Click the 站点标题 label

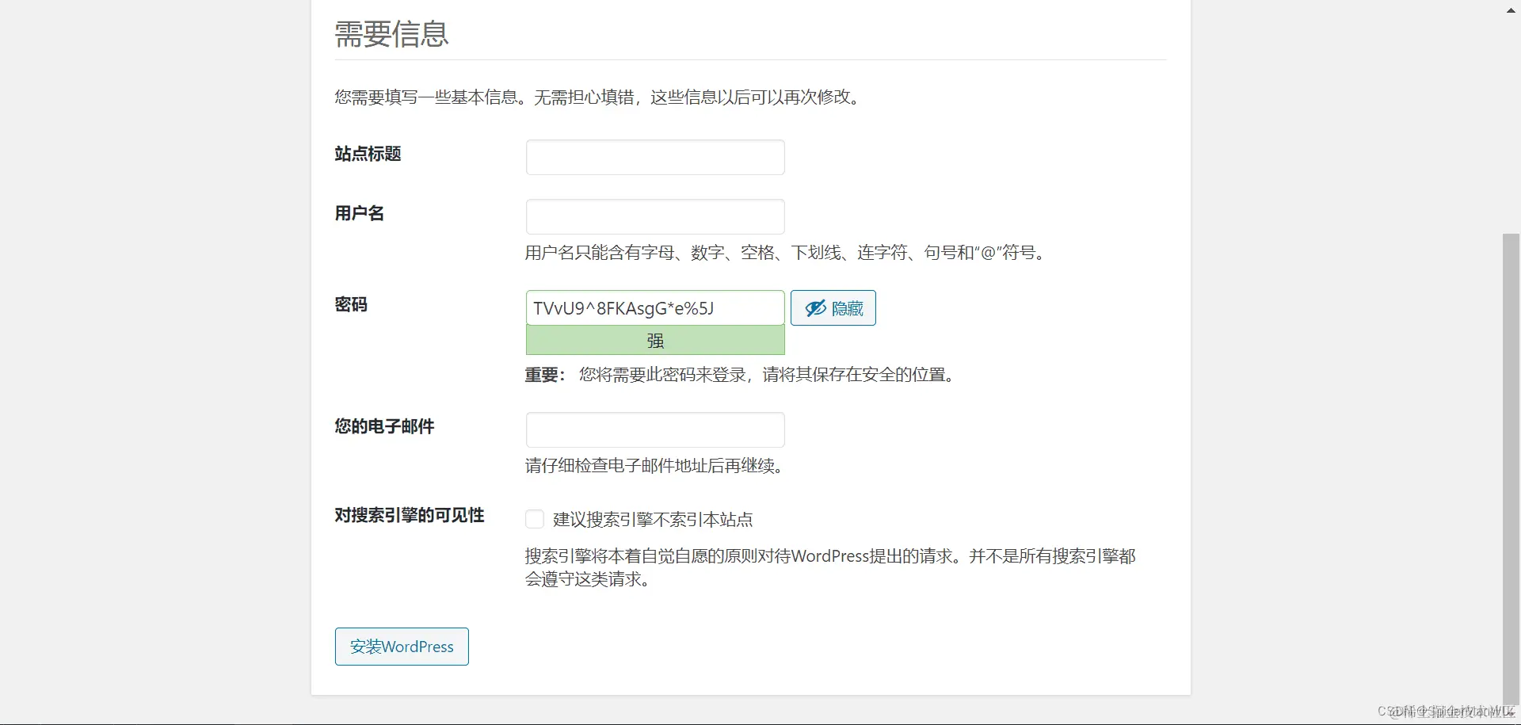(368, 154)
